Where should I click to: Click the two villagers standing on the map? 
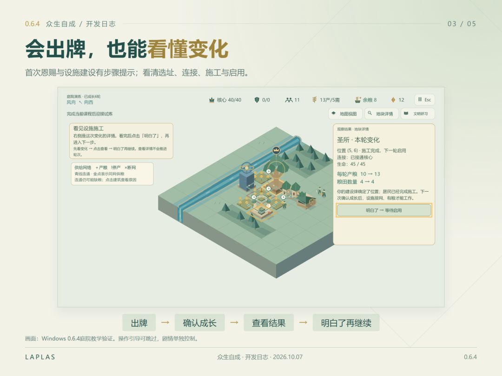322,192
